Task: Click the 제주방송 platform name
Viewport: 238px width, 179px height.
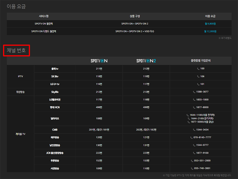Action: click(x=55, y=137)
